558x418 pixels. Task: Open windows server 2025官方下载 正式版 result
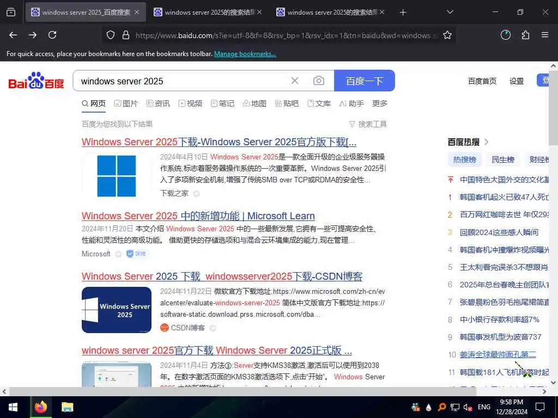click(217, 350)
